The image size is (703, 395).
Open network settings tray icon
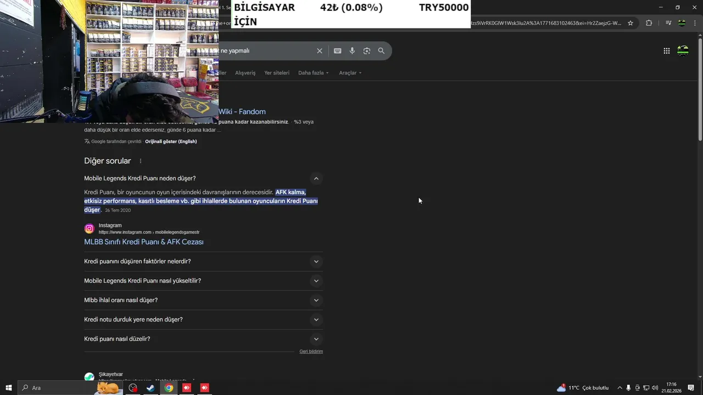click(x=646, y=388)
